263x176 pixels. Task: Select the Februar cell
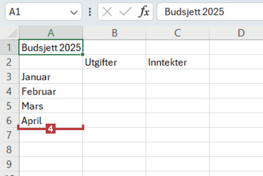coord(51,91)
